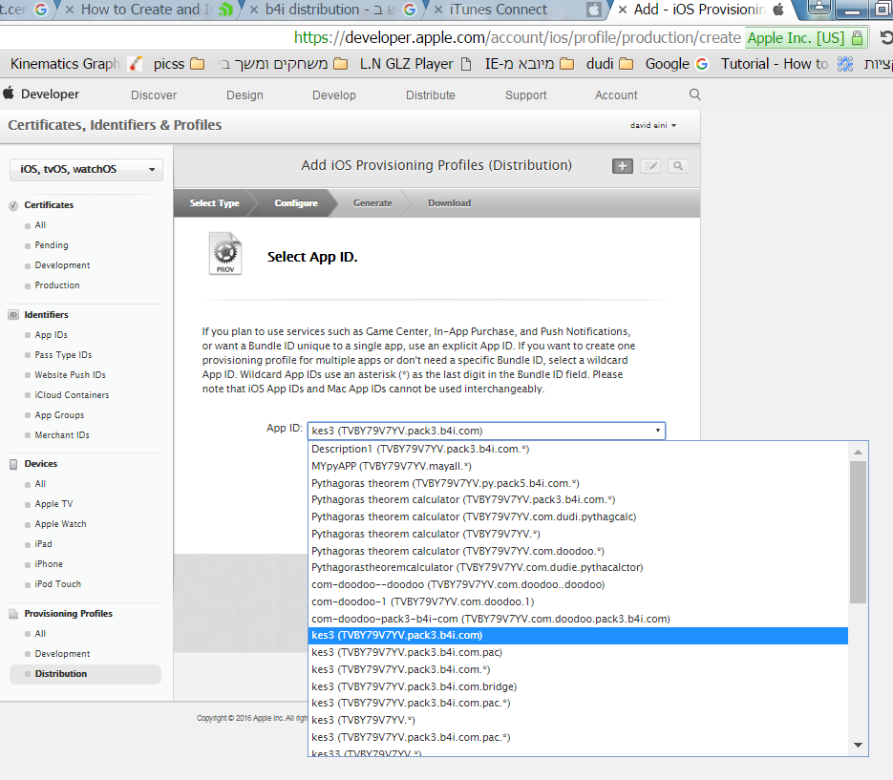Viewport: 893px width, 780px height.
Task: Click the dropdown list scrollbar thumb
Action: click(858, 532)
